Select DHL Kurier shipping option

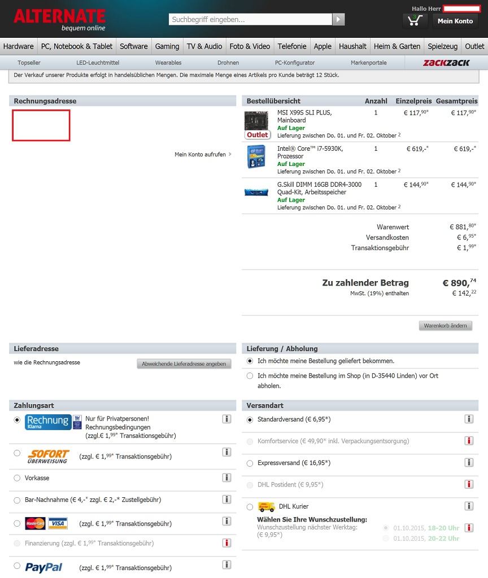(250, 507)
